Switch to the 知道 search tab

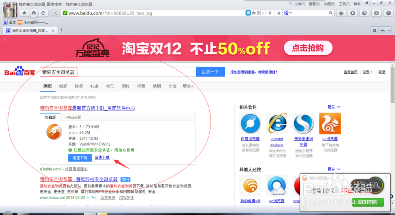(94, 86)
